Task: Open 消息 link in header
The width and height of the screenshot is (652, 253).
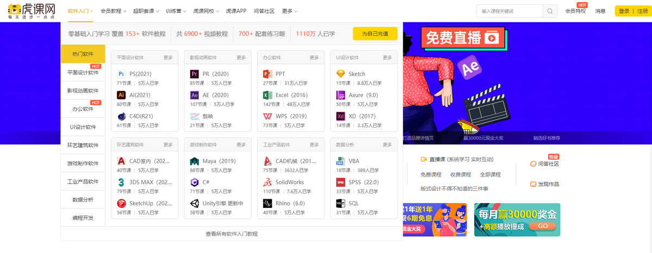Action: coord(600,11)
